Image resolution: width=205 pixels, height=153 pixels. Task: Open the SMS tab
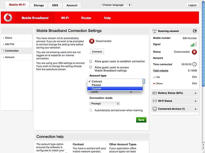[55, 5]
